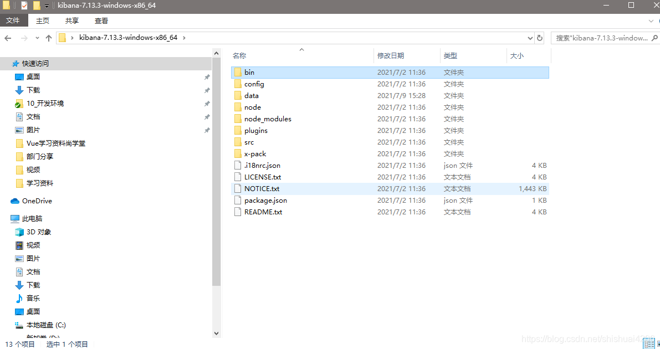The image size is (660, 349).
Task: Expand the ribbon chevron
Action: coord(651,20)
